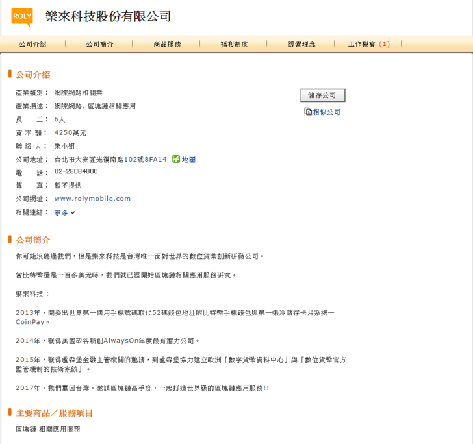The height and width of the screenshot is (444, 473).
Task: Expand the 更多 related links dropdown
Action: [x=64, y=213]
